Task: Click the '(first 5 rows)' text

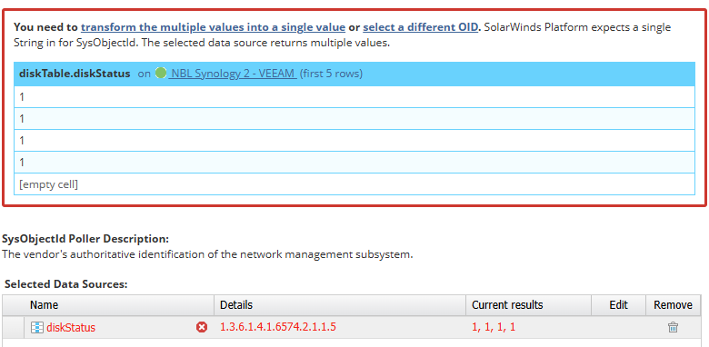Action: tap(331, 74)
